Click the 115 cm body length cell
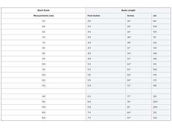172x129 pixels. pyautogui.click(x=161, y=37)
